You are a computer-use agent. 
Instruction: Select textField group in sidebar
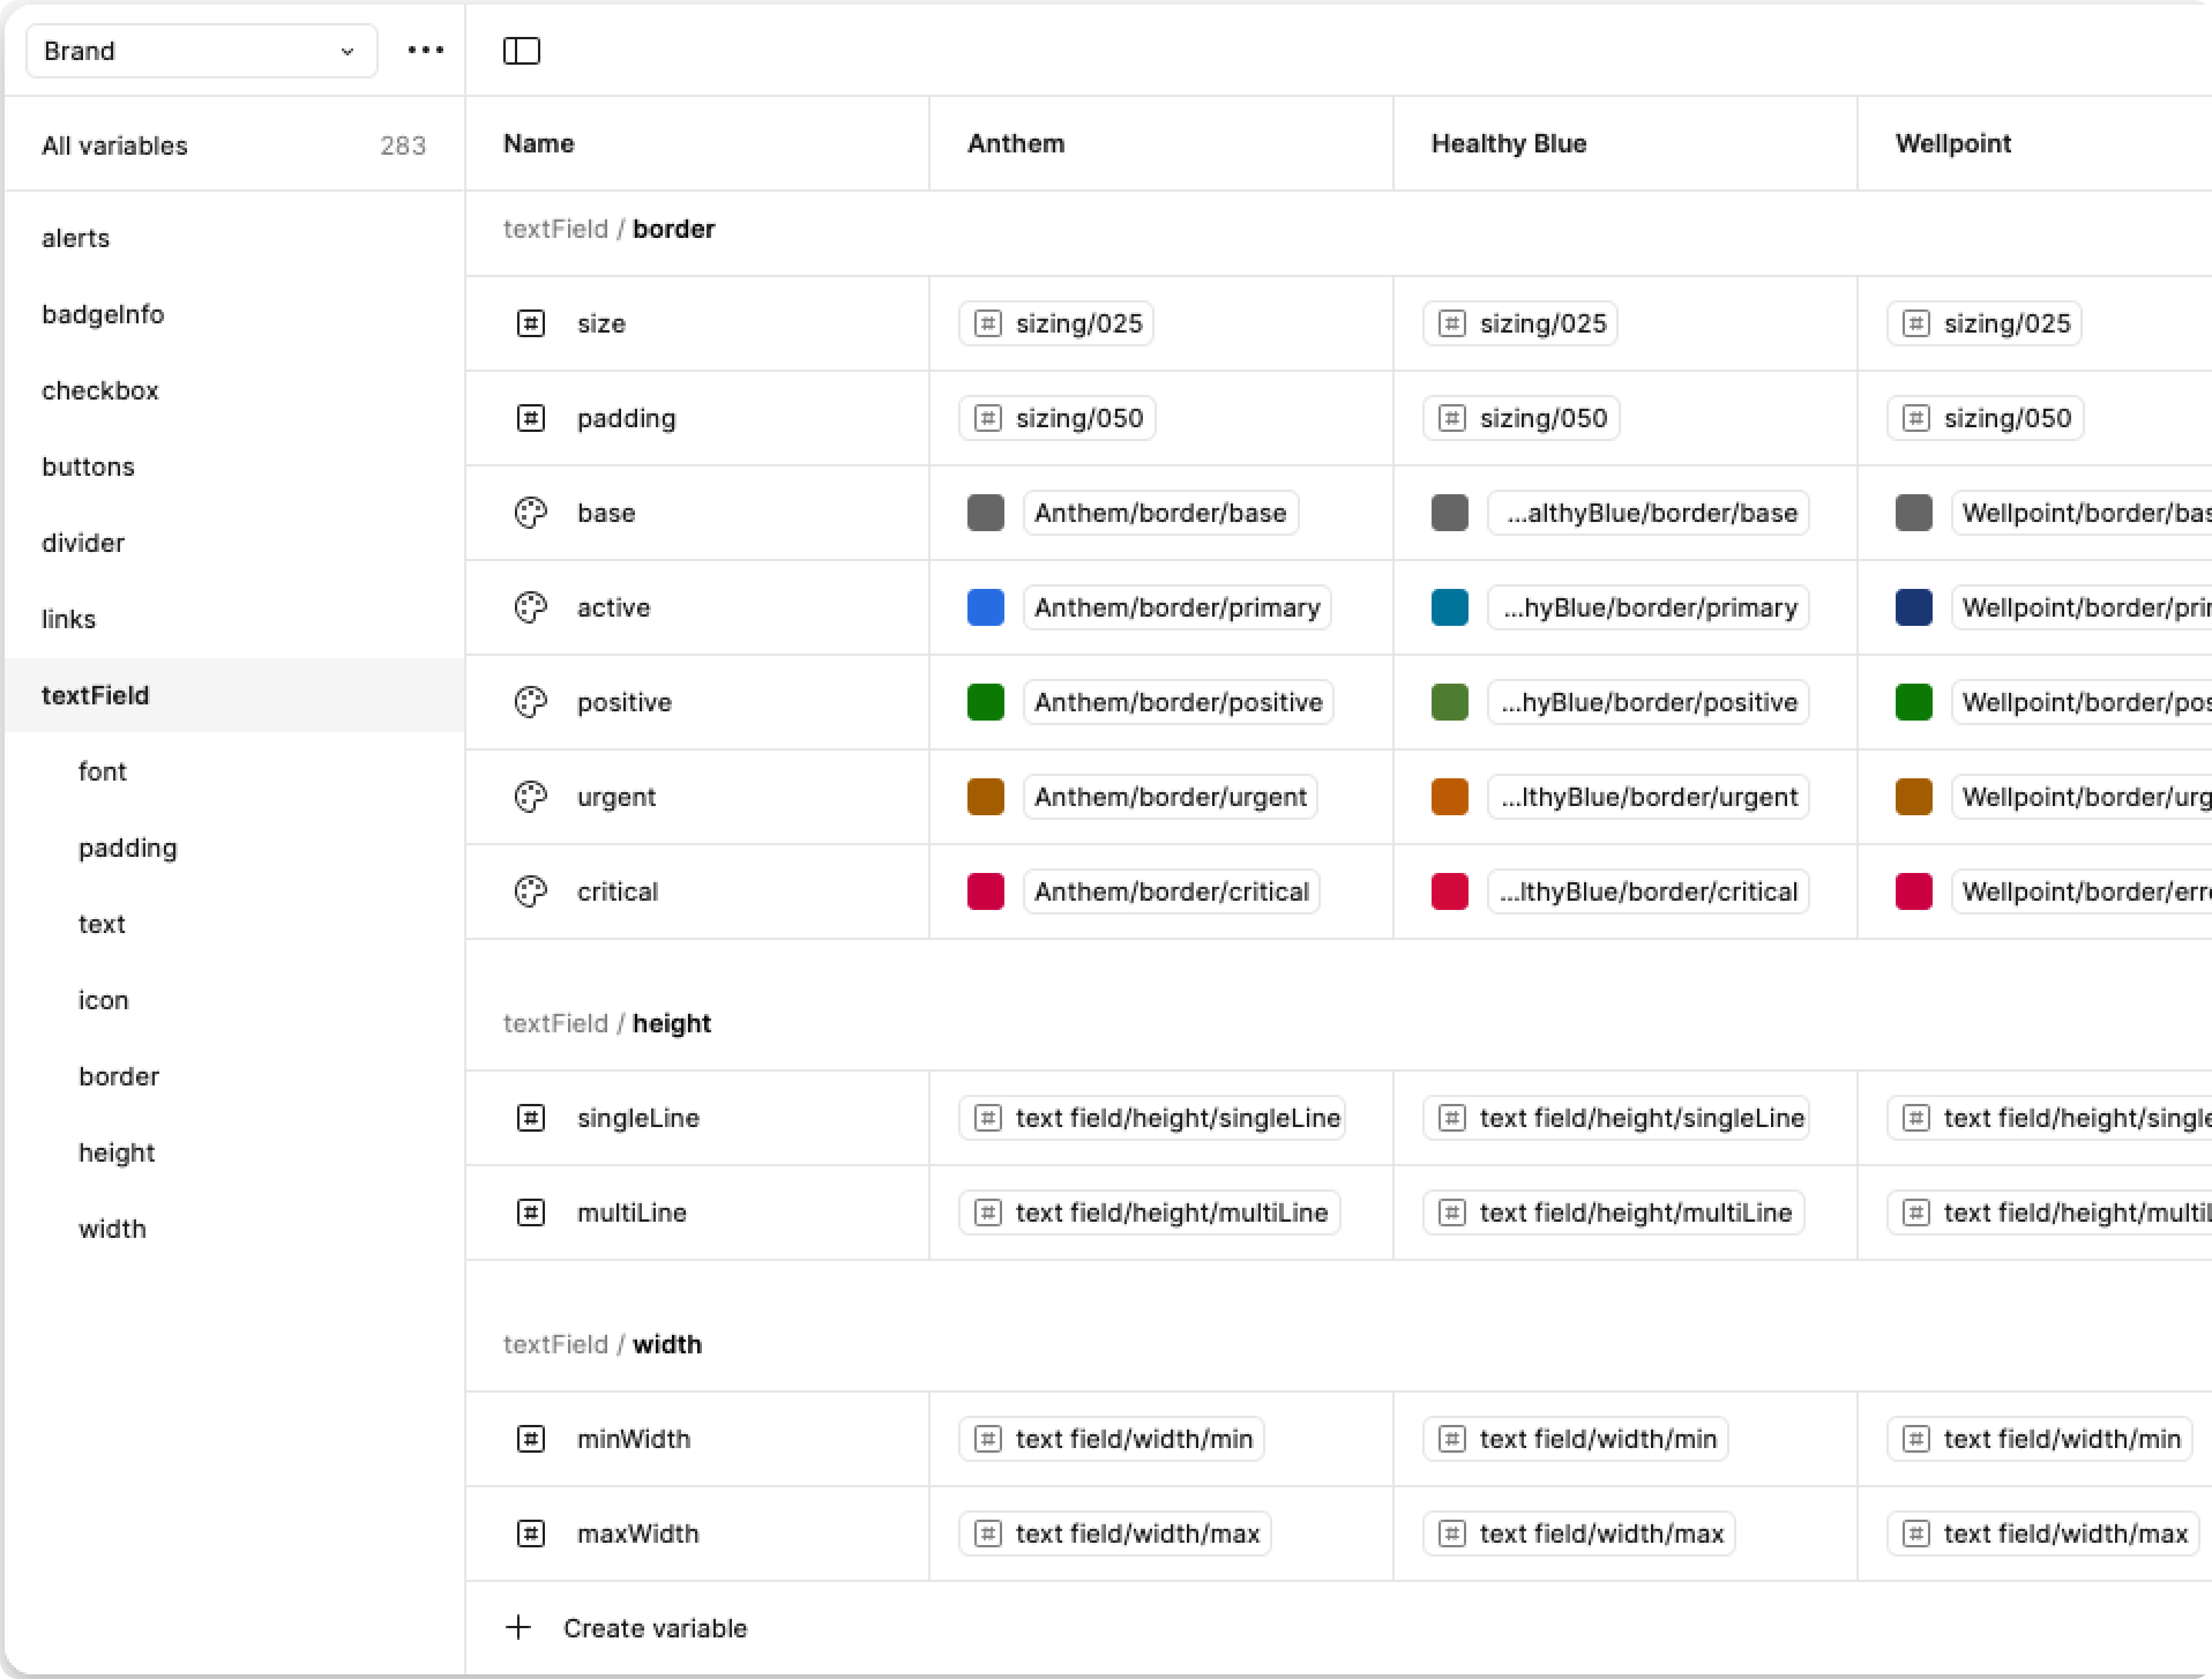[96, 695]
